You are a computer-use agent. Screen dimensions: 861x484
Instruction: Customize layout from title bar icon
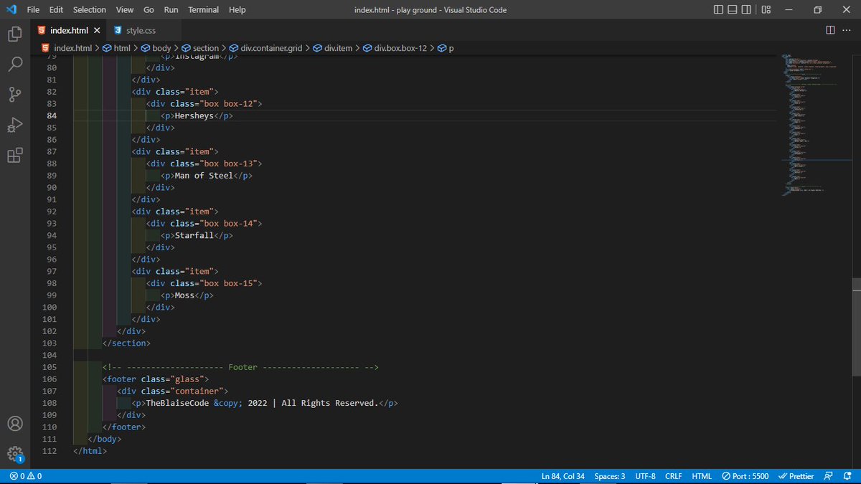pos(766,9)
